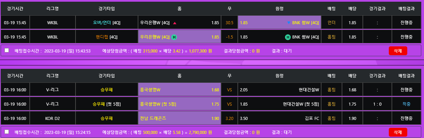Check the second bet slip's checkbox
Image resolution: width=424 pixels, height=138 pixels.
(6, 132)
